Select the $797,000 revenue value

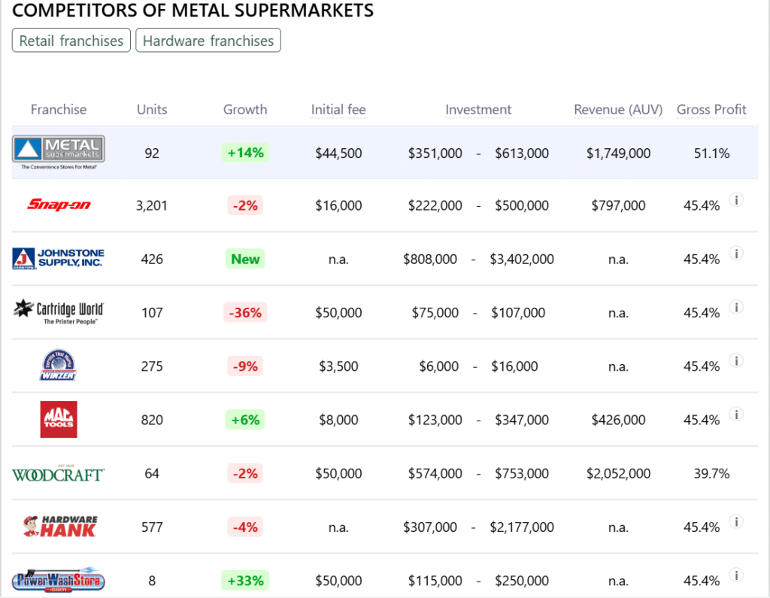click(x=618, y=205)
